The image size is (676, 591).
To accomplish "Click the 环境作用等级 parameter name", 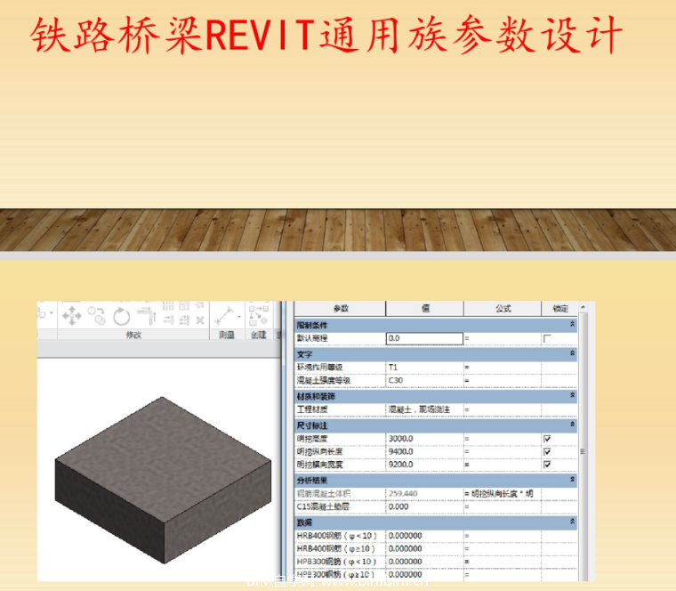I will coord(319,368).
